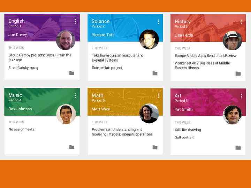Open the Math class folder icon

tap(155, 147)
